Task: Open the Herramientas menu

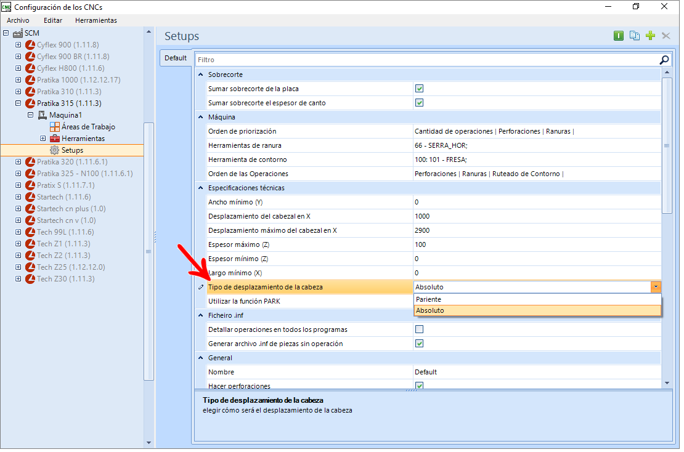Action: tap(96, 20)
